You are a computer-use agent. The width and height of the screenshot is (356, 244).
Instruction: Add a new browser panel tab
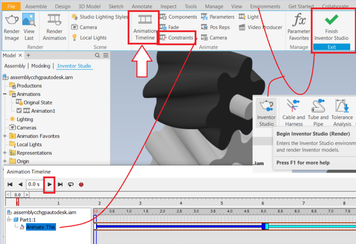coord(28,55)
